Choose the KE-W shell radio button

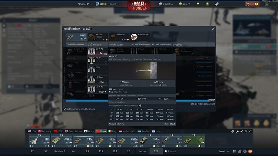106,72
